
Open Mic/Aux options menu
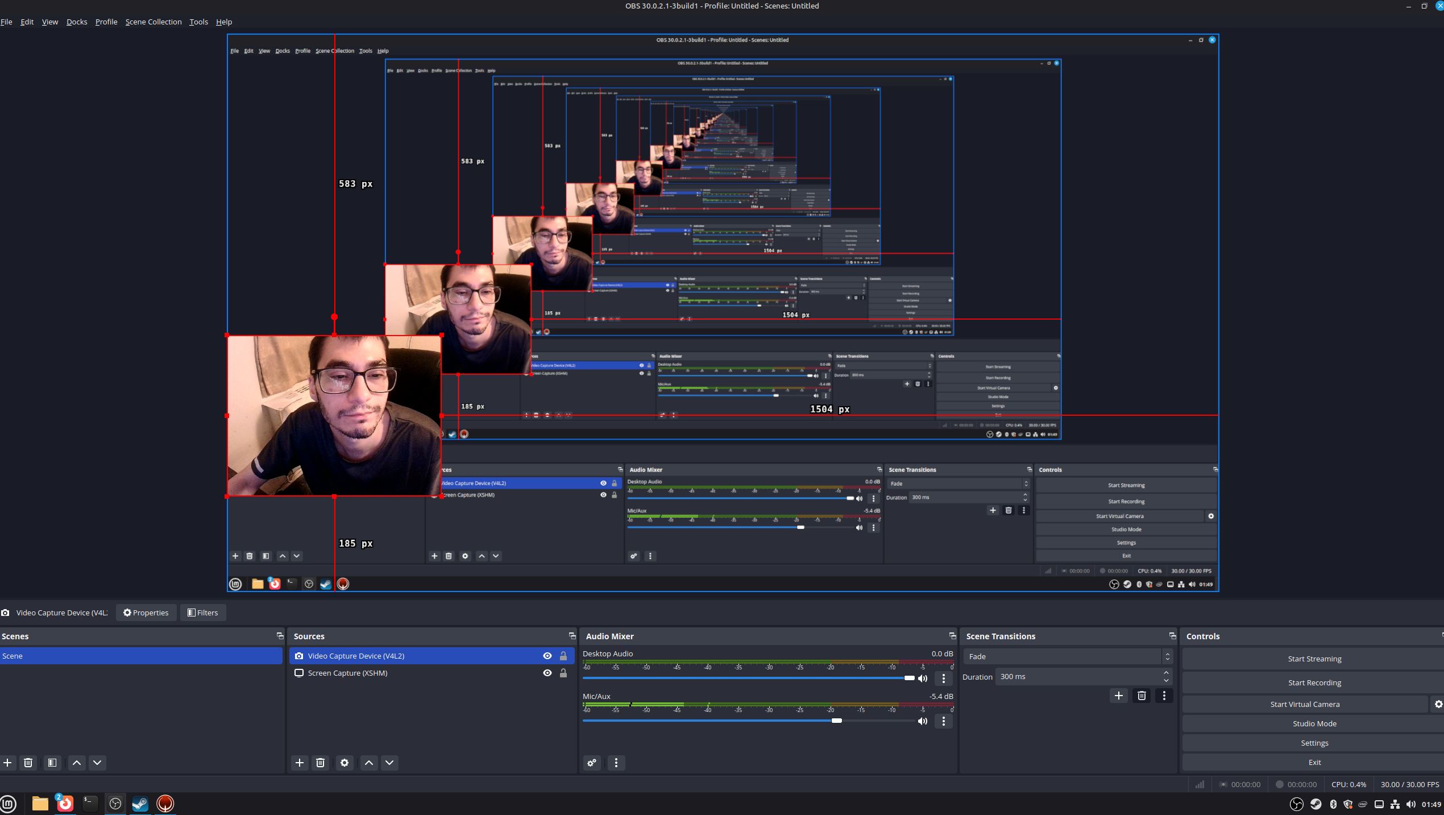(944, 721)
